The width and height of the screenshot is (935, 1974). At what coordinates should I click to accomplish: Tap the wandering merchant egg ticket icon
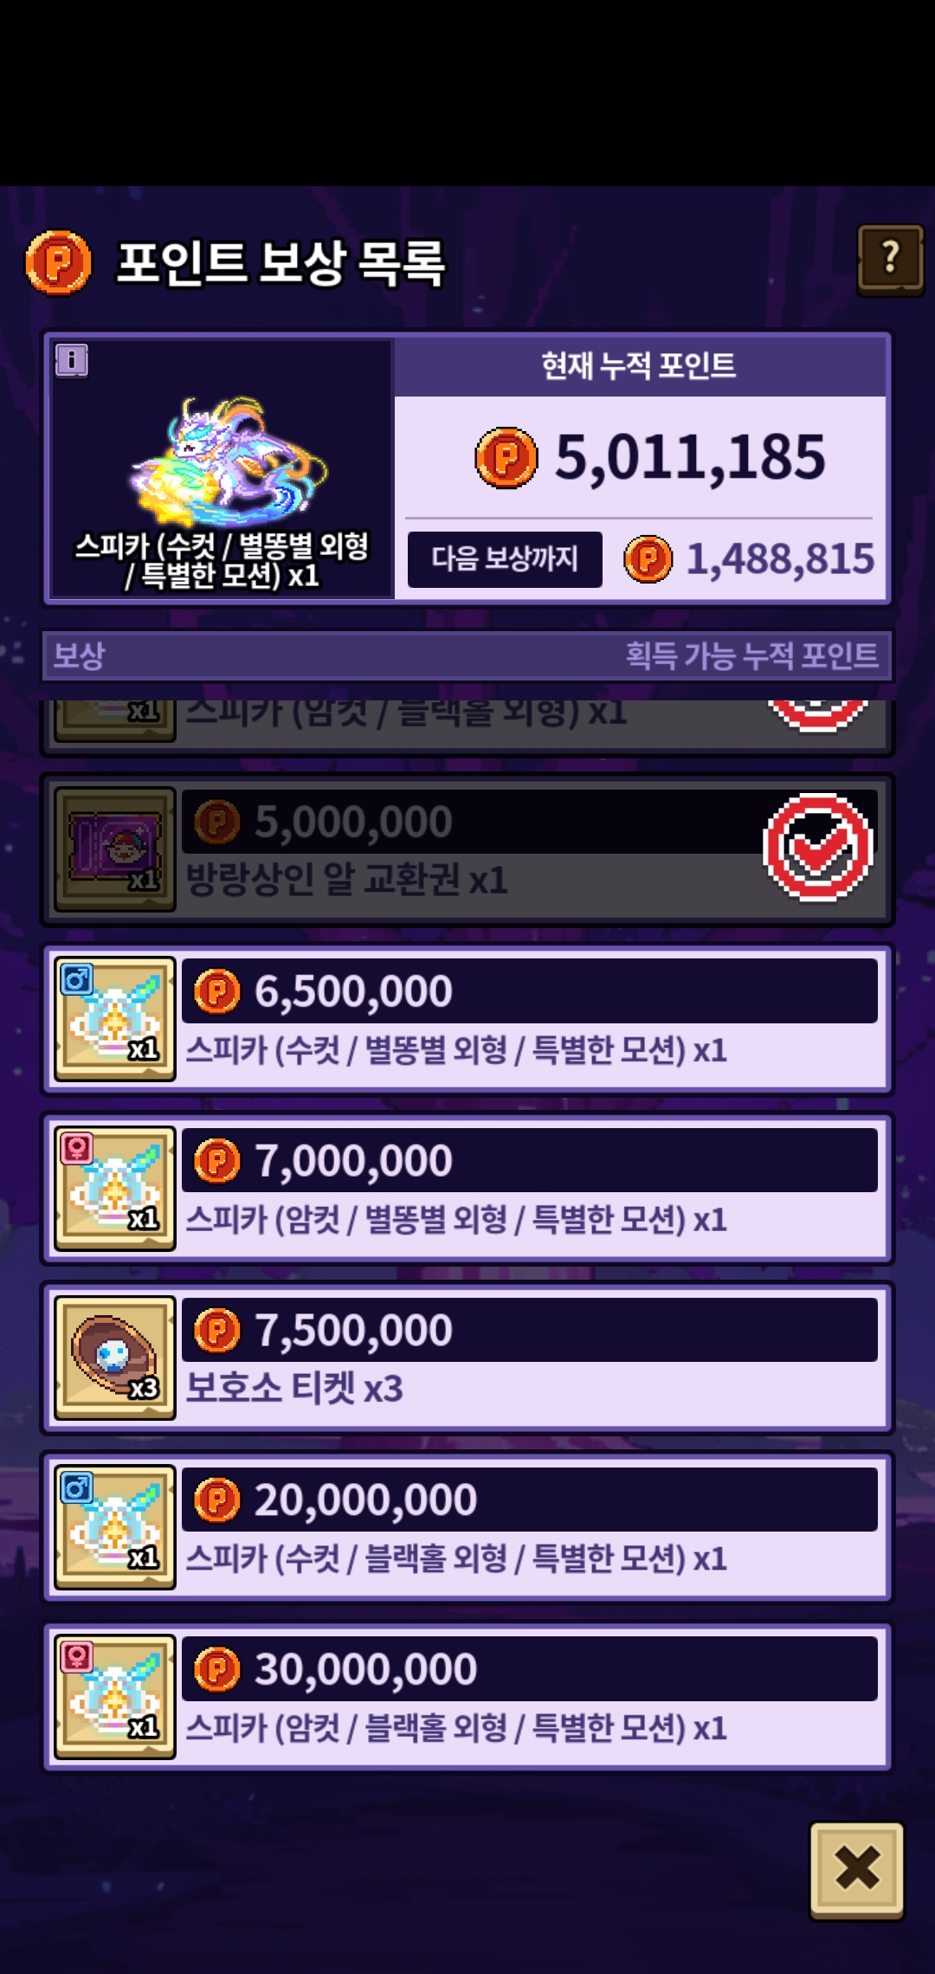(x=115, y=849)
